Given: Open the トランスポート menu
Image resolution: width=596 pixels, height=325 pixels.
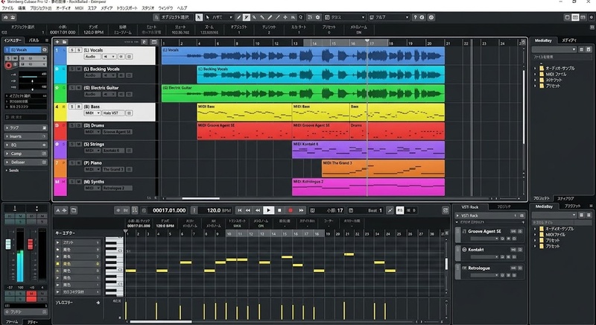Looking at the screenshot, I should point(127,8).
